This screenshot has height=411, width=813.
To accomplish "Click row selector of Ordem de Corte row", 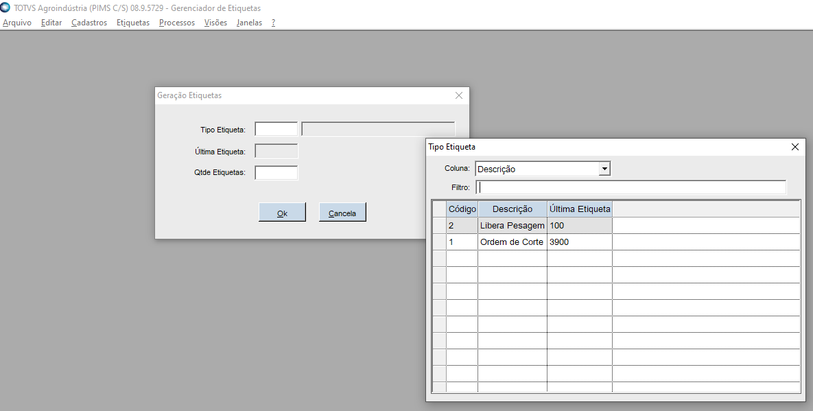I will point(440,242).
